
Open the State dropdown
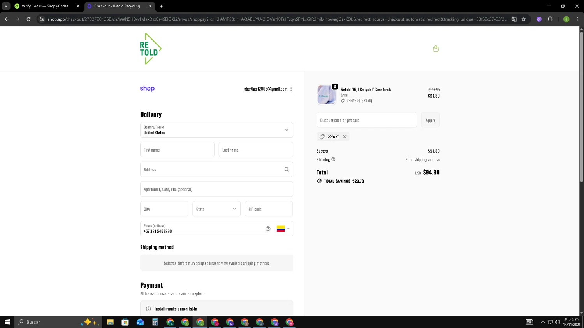coord(216,209)
